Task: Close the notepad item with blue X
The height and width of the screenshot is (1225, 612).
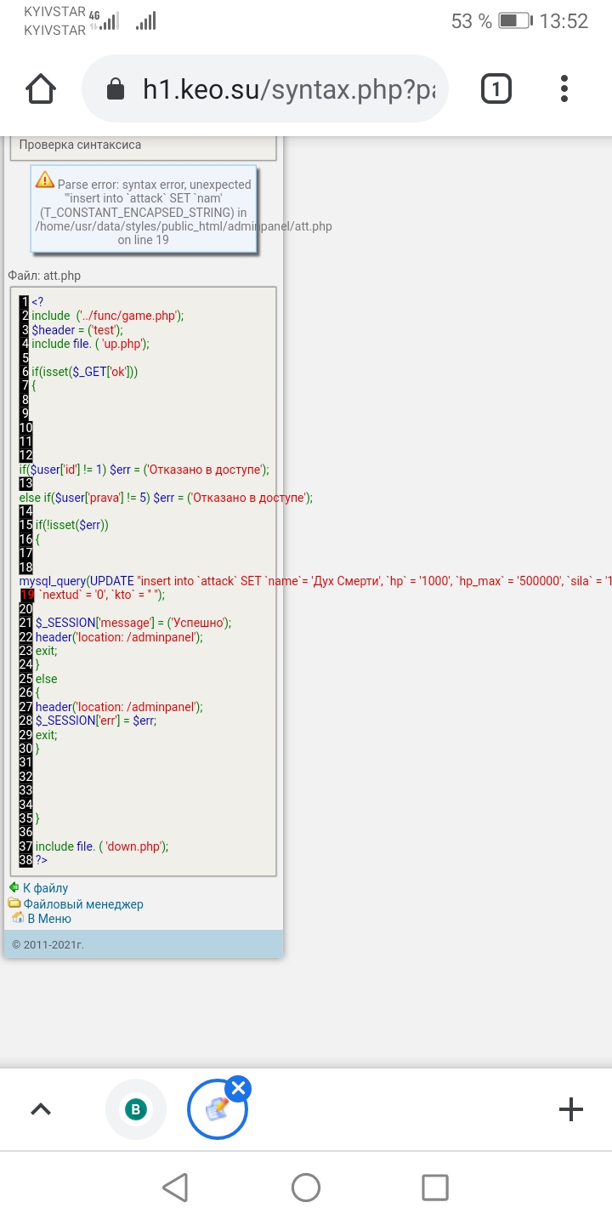Action: point(239,1088)
